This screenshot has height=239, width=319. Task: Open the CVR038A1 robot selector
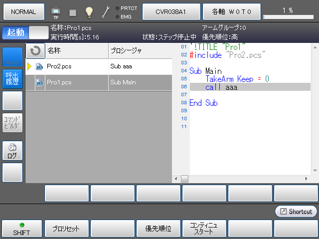coord(171,11)
